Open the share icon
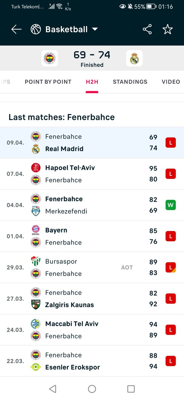The height and width of the screenshot is (399, 184). click(x=147, y=29)
